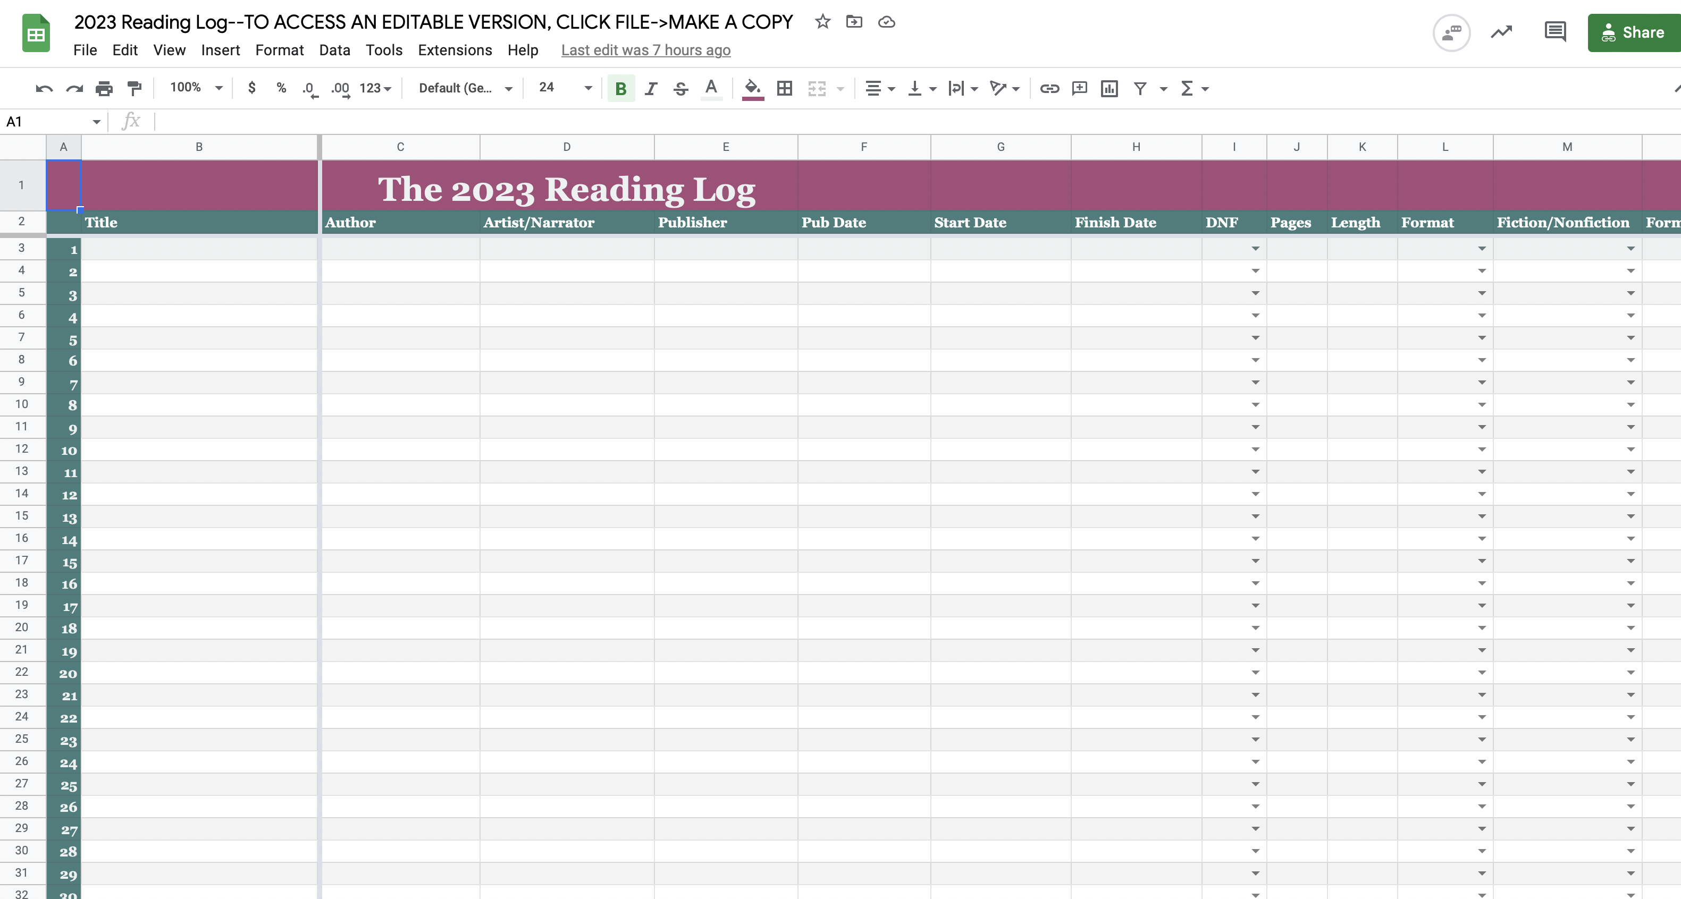
Task: Open horizontal align options
Action: [879, 88]
